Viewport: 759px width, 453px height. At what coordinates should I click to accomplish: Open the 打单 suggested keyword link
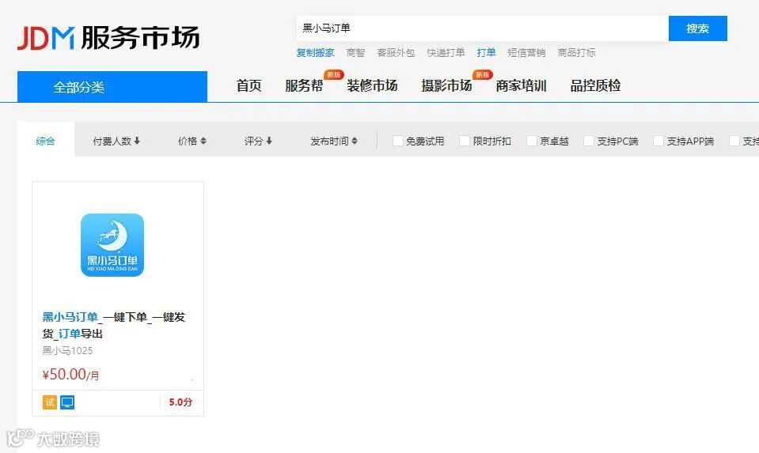pyautogui.click(x=486, y=53)
